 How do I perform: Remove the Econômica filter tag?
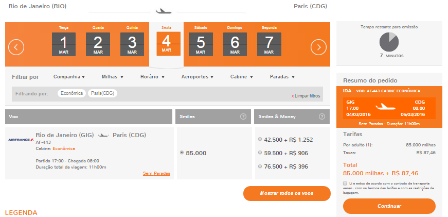(71, 93)
